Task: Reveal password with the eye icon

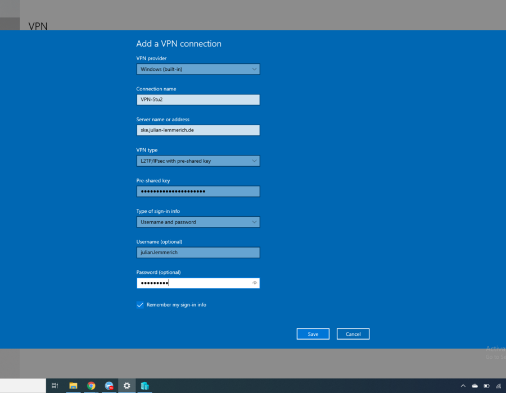Action: 255,283
